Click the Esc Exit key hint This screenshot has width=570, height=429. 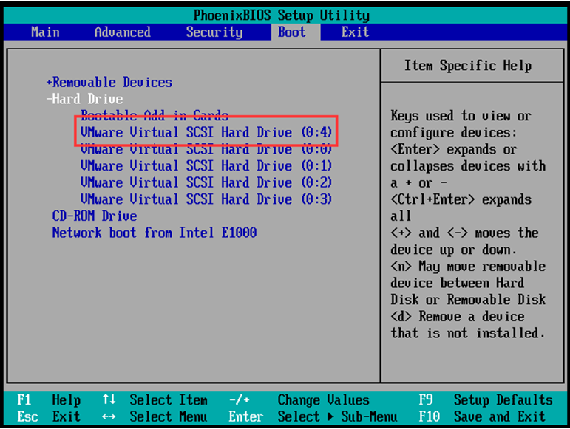49,416
